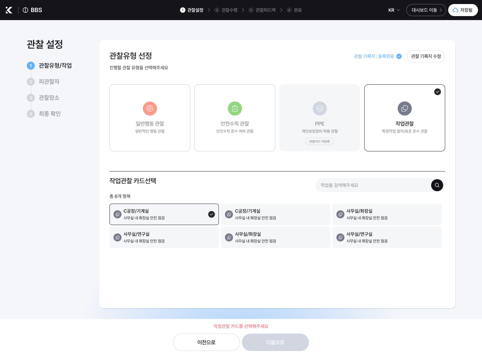This screenshot has width=482, height=355.
Task: Select the 안전수칙 관찰 card title
Action: [235, 124]
